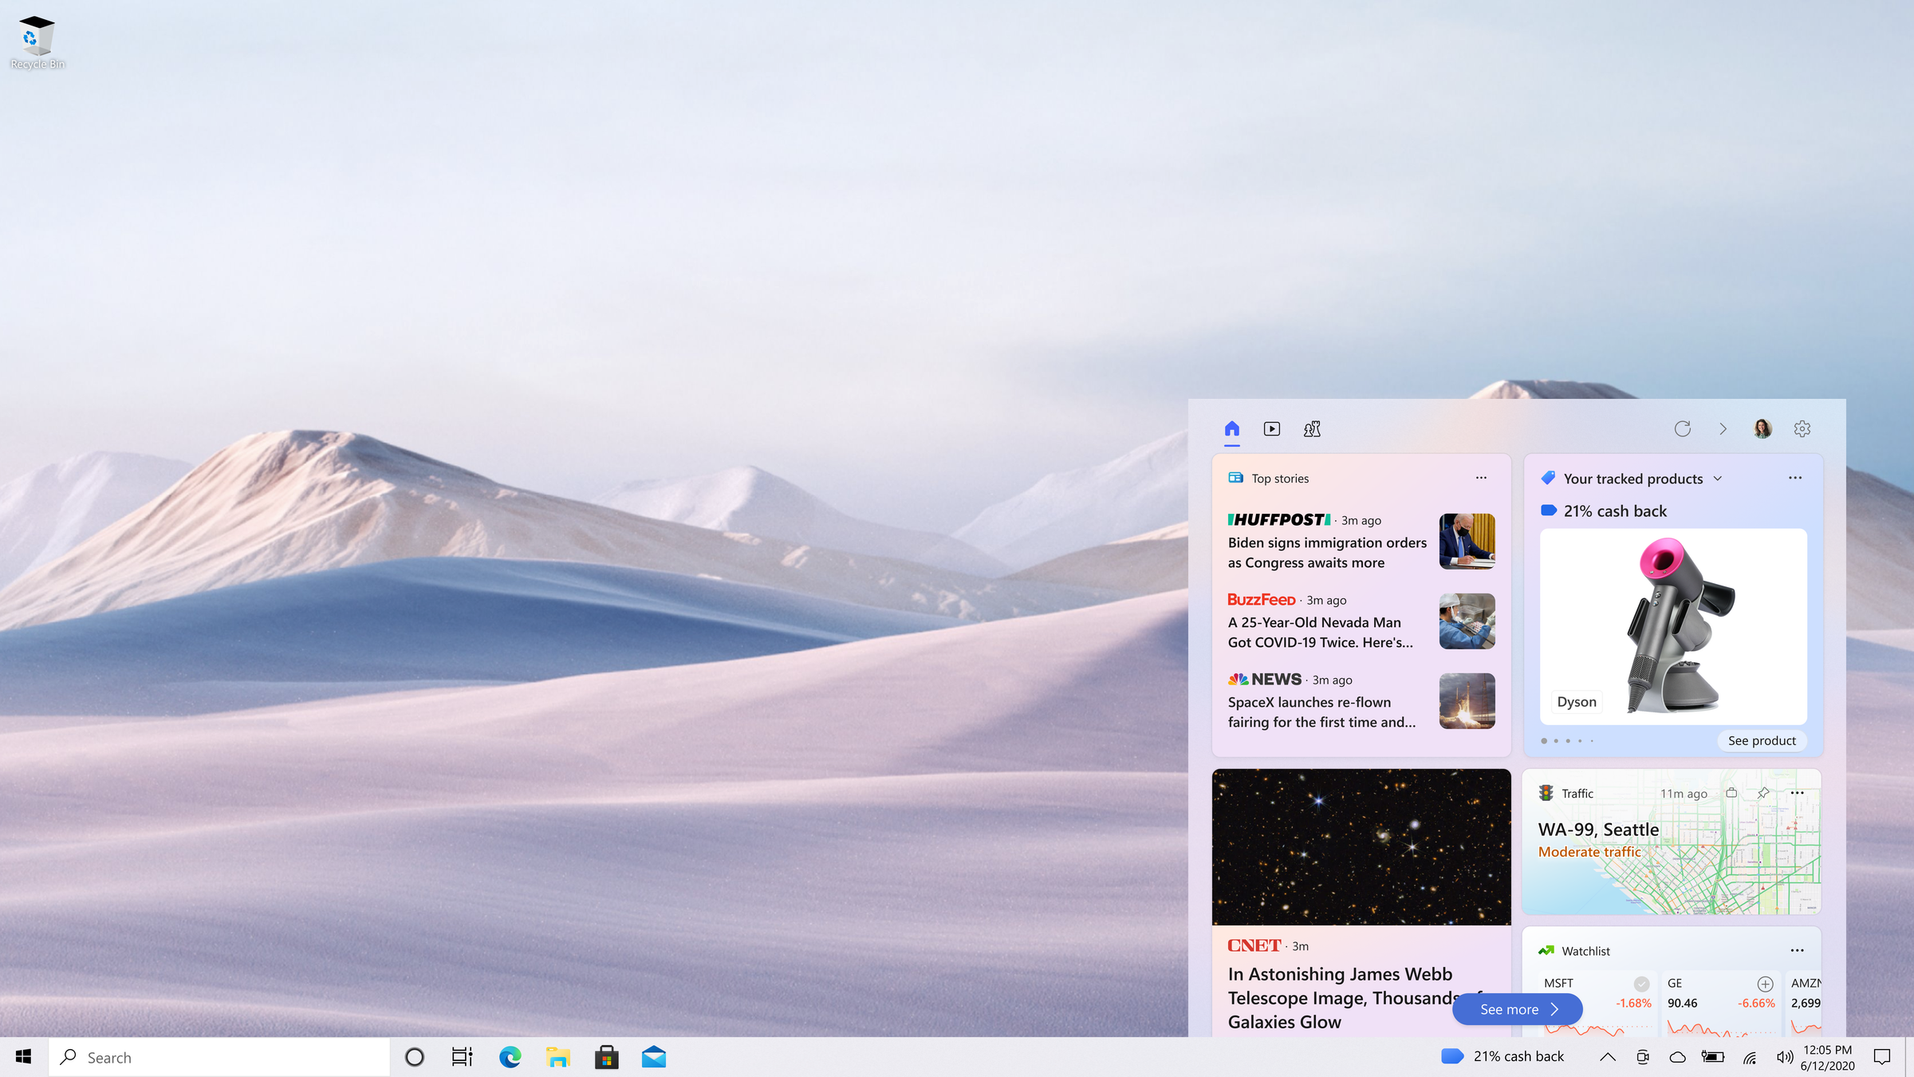
Task: Open the Windows Start menu
Action: (x=24, y=1057)
